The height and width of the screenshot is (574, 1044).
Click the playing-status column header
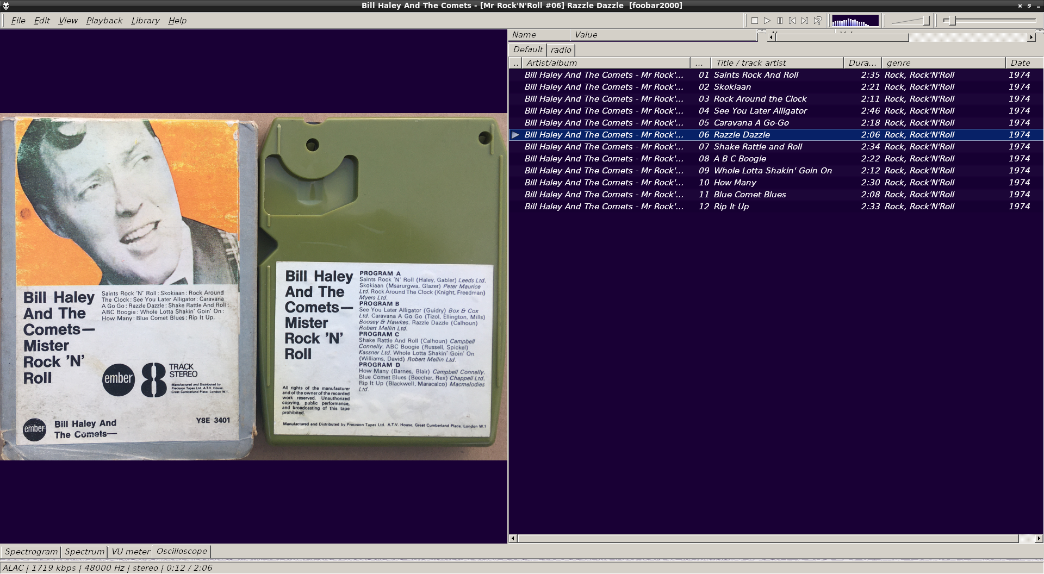coord(515,63)
